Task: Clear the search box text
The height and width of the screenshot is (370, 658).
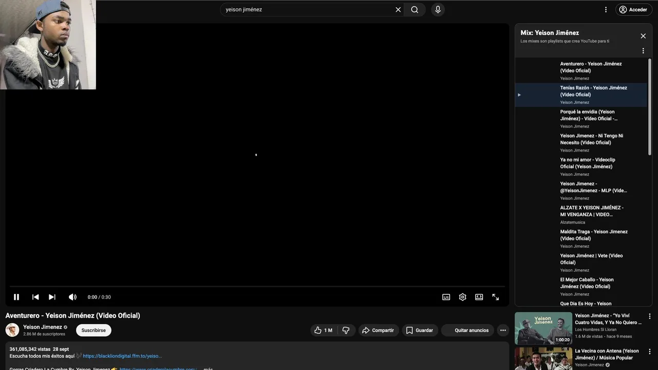Action: point(398,9)
